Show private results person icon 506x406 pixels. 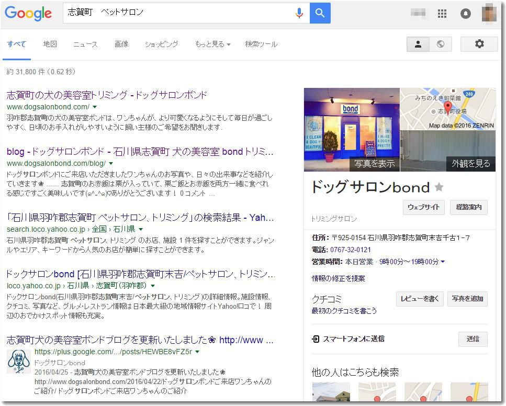pos(418,44)
